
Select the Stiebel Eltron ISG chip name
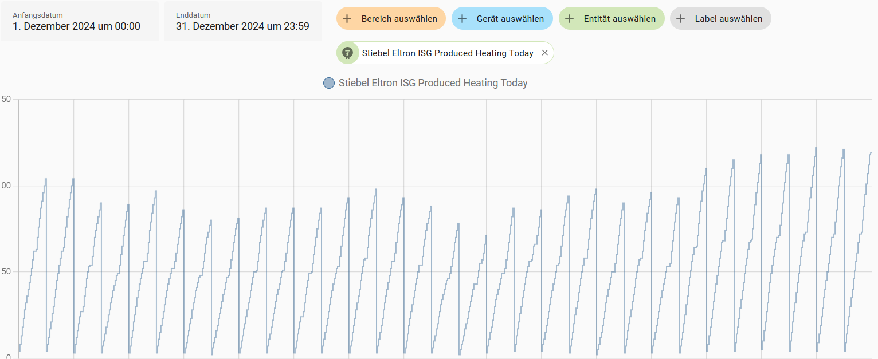click(448, 53)
